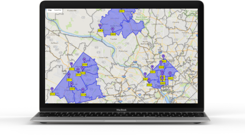Click the purple pin above label 20850
The width and height of the screenshot is (245, 135).
pos(113,30)
